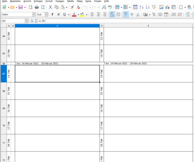The height and width of the screenshot is (162, 194).
Task: Click the Clear Direct Formatting icon
Action: click(x=78, y=7)
